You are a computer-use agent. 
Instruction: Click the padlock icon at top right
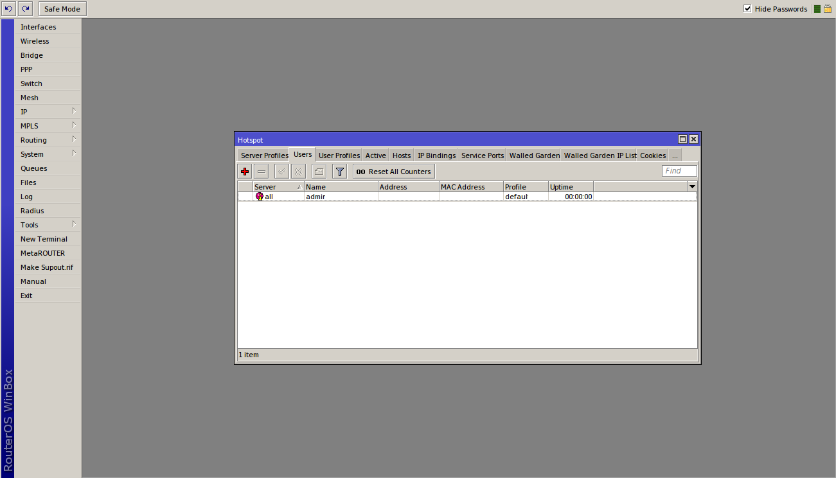click(828, 9)
